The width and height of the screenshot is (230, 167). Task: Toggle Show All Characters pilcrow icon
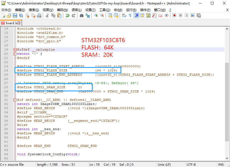click(130, 15)
